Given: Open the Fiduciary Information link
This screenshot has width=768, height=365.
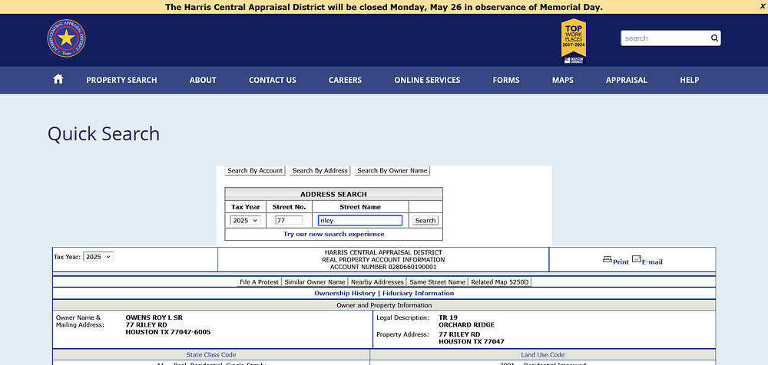Looking at the screenshot, I should tap(419, 294).
